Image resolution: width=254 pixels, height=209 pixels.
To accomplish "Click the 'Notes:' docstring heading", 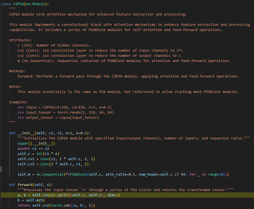I will (16, 87).
